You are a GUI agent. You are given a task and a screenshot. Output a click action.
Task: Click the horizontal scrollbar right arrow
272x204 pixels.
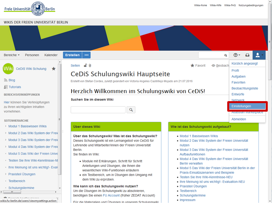(x=56, y=192)
